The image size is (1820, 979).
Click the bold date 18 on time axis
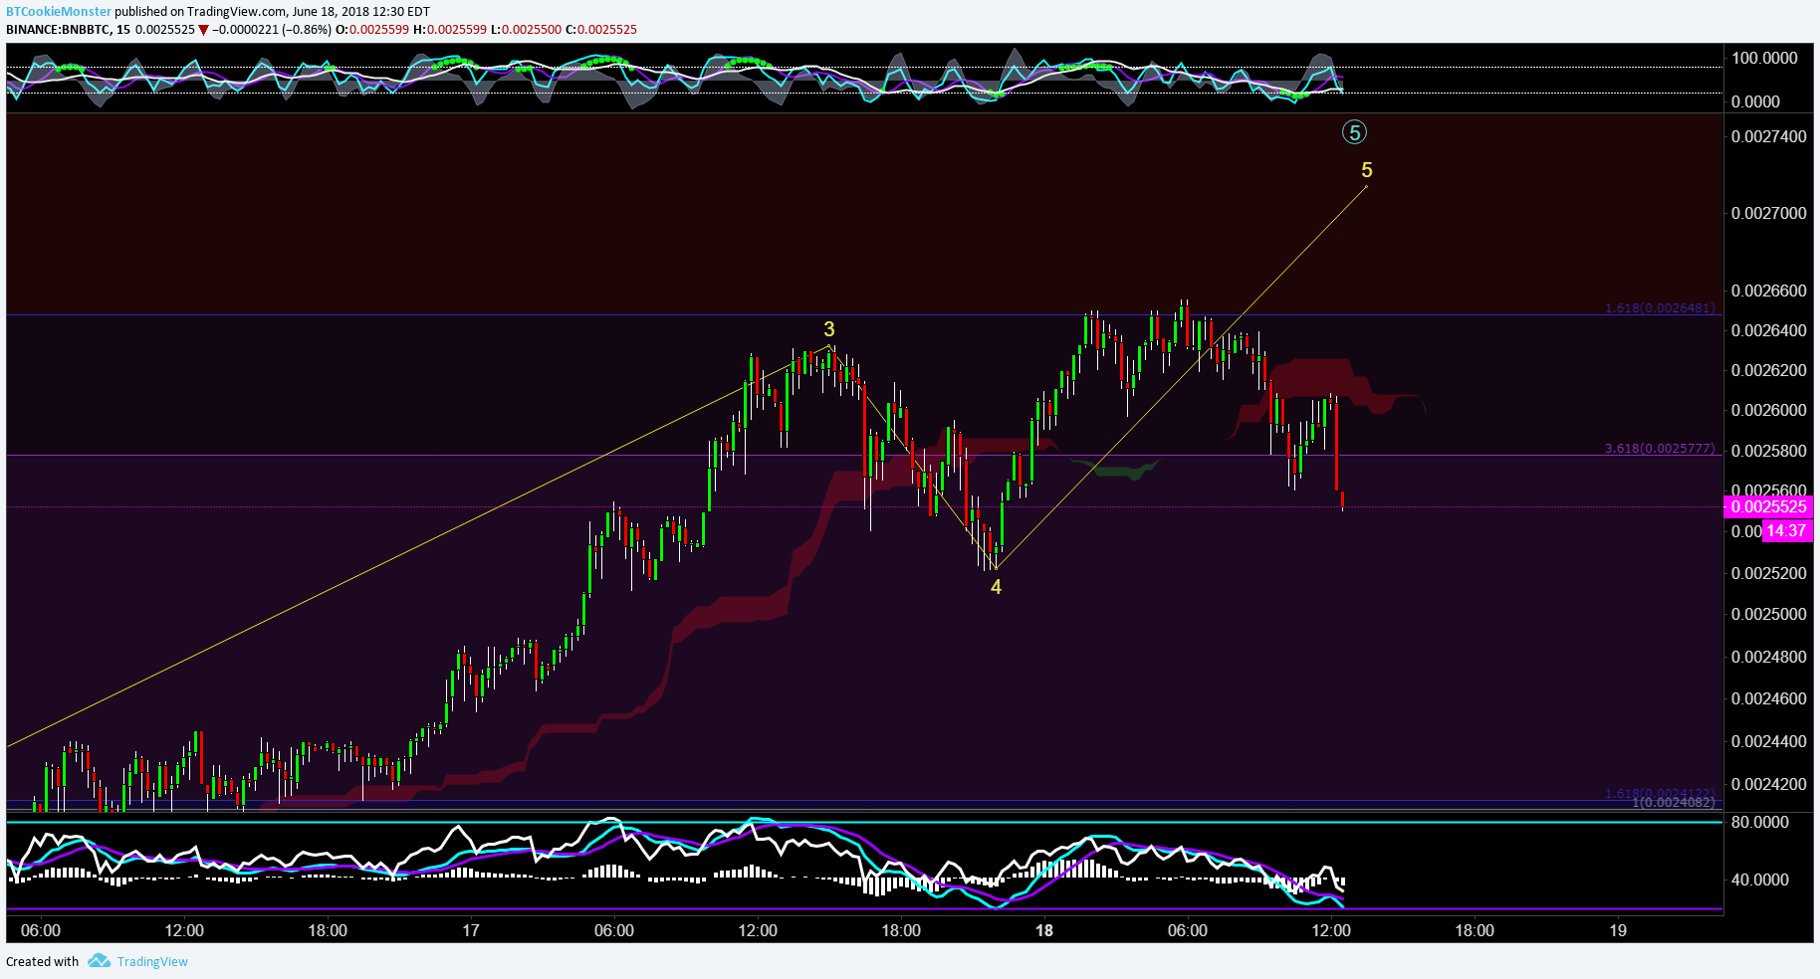pyautogui.click(x=1044, y=930)
